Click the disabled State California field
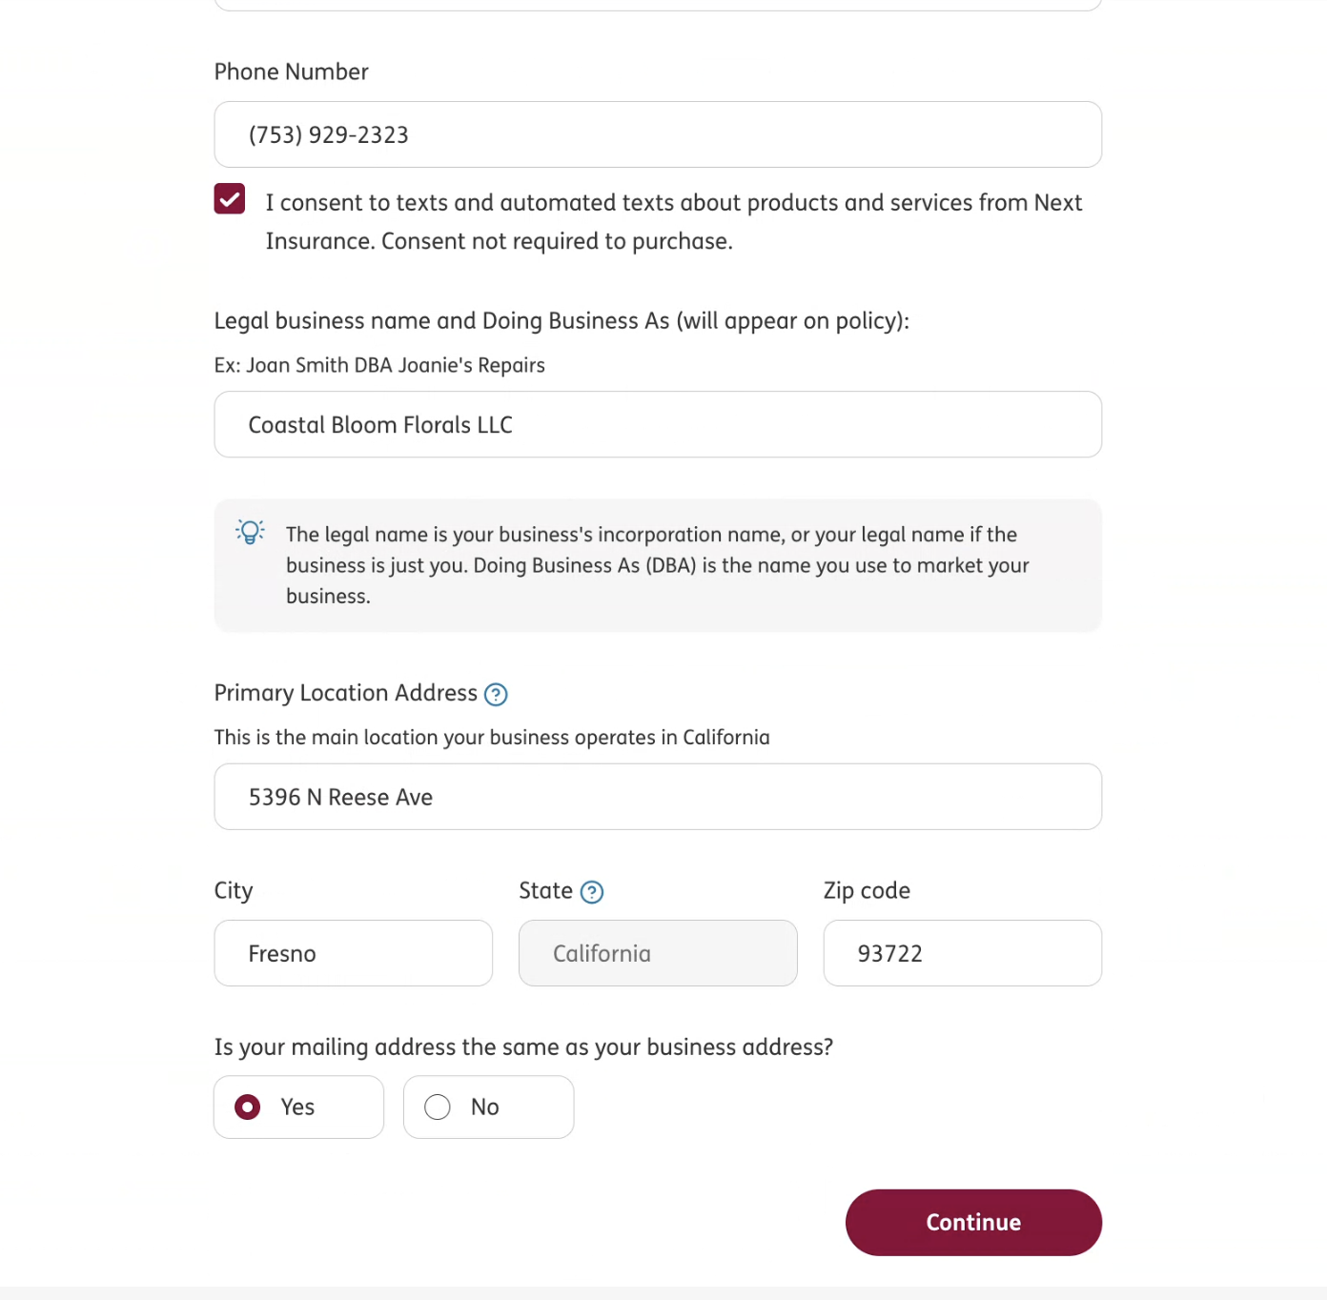Viewport: 1327px width, 1300px height. tap(658, 953)
